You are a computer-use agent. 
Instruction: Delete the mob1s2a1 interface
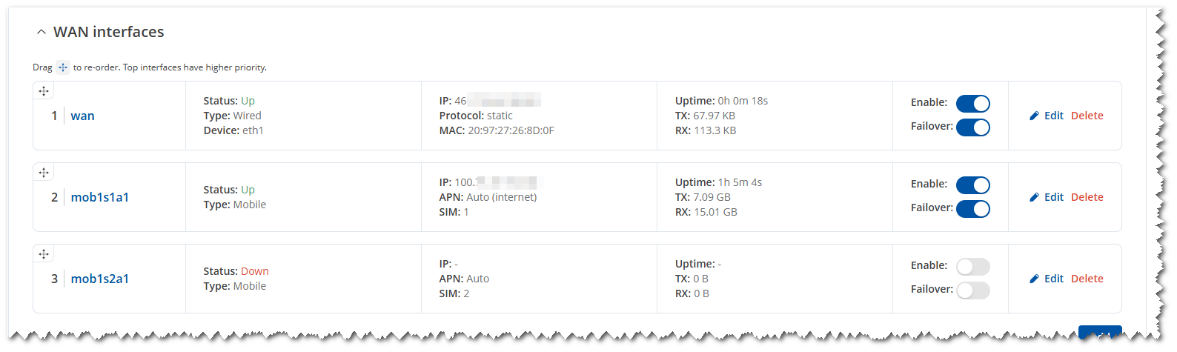[1087, 279]
